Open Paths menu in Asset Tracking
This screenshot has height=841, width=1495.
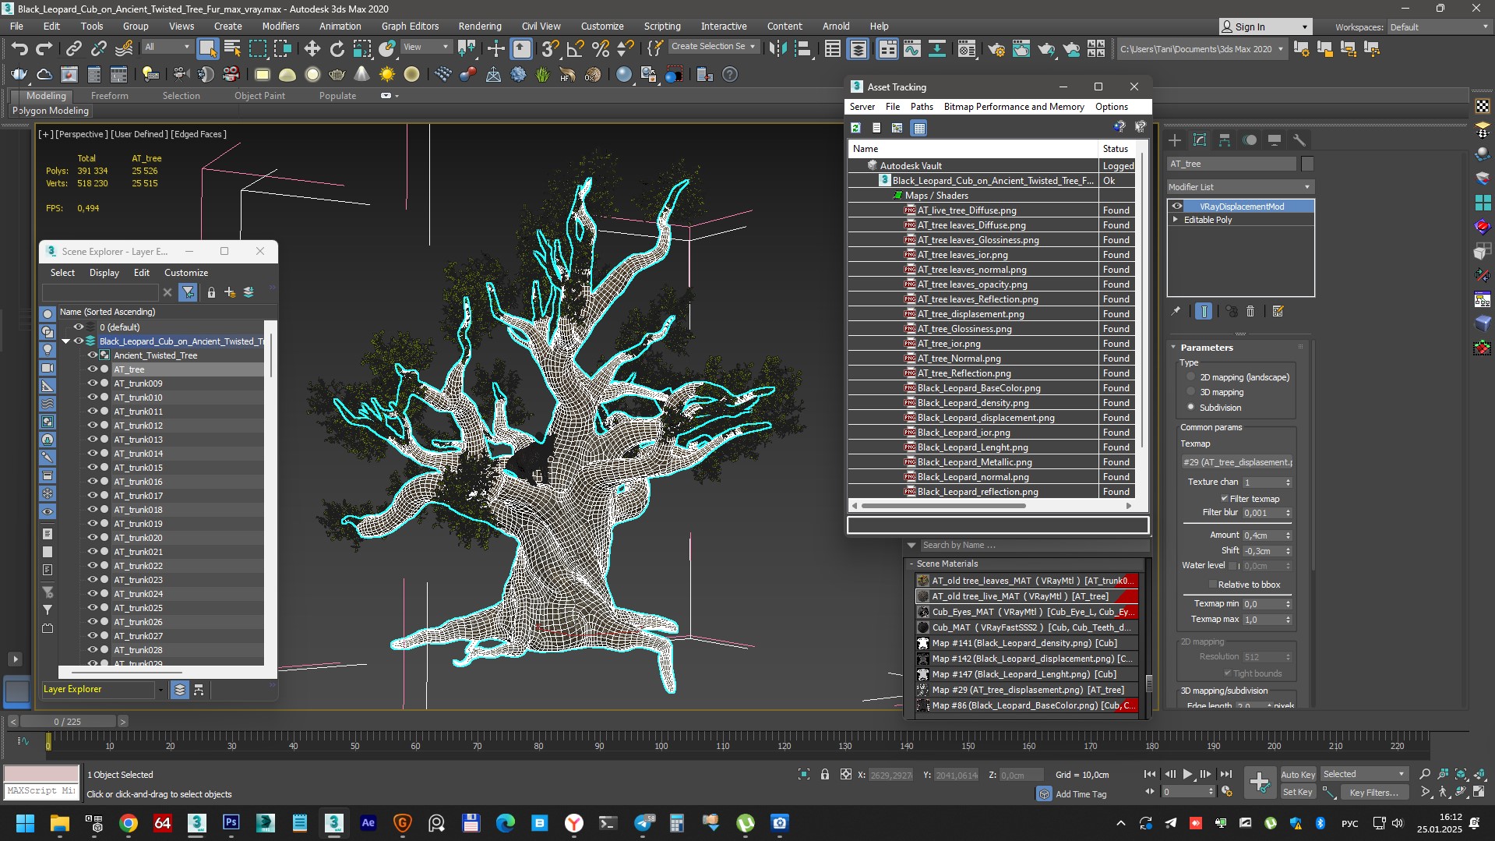click(x=922, y=107)
